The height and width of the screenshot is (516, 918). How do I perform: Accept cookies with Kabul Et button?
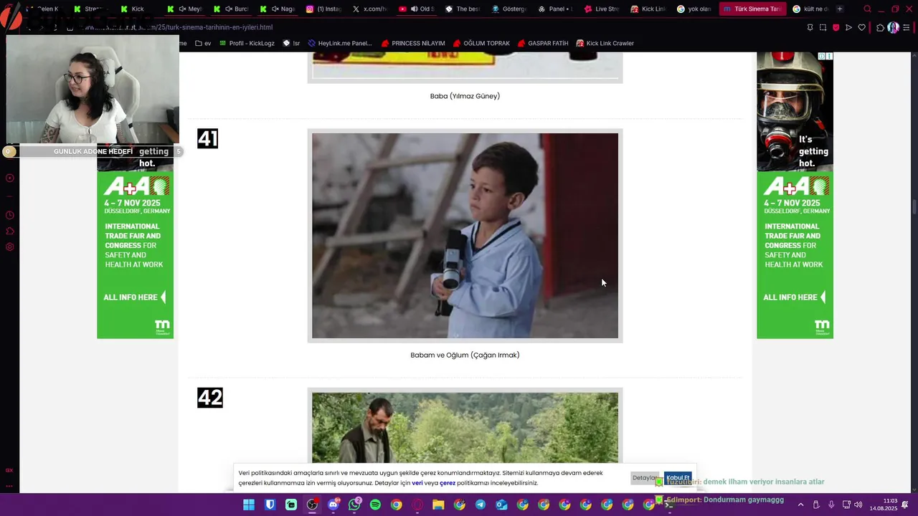(678, 478)
